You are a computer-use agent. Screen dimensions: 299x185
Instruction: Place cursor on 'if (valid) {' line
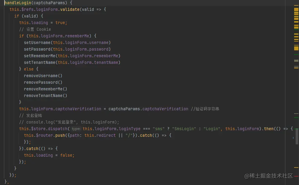pyautogui.click(x=29, y=16)
